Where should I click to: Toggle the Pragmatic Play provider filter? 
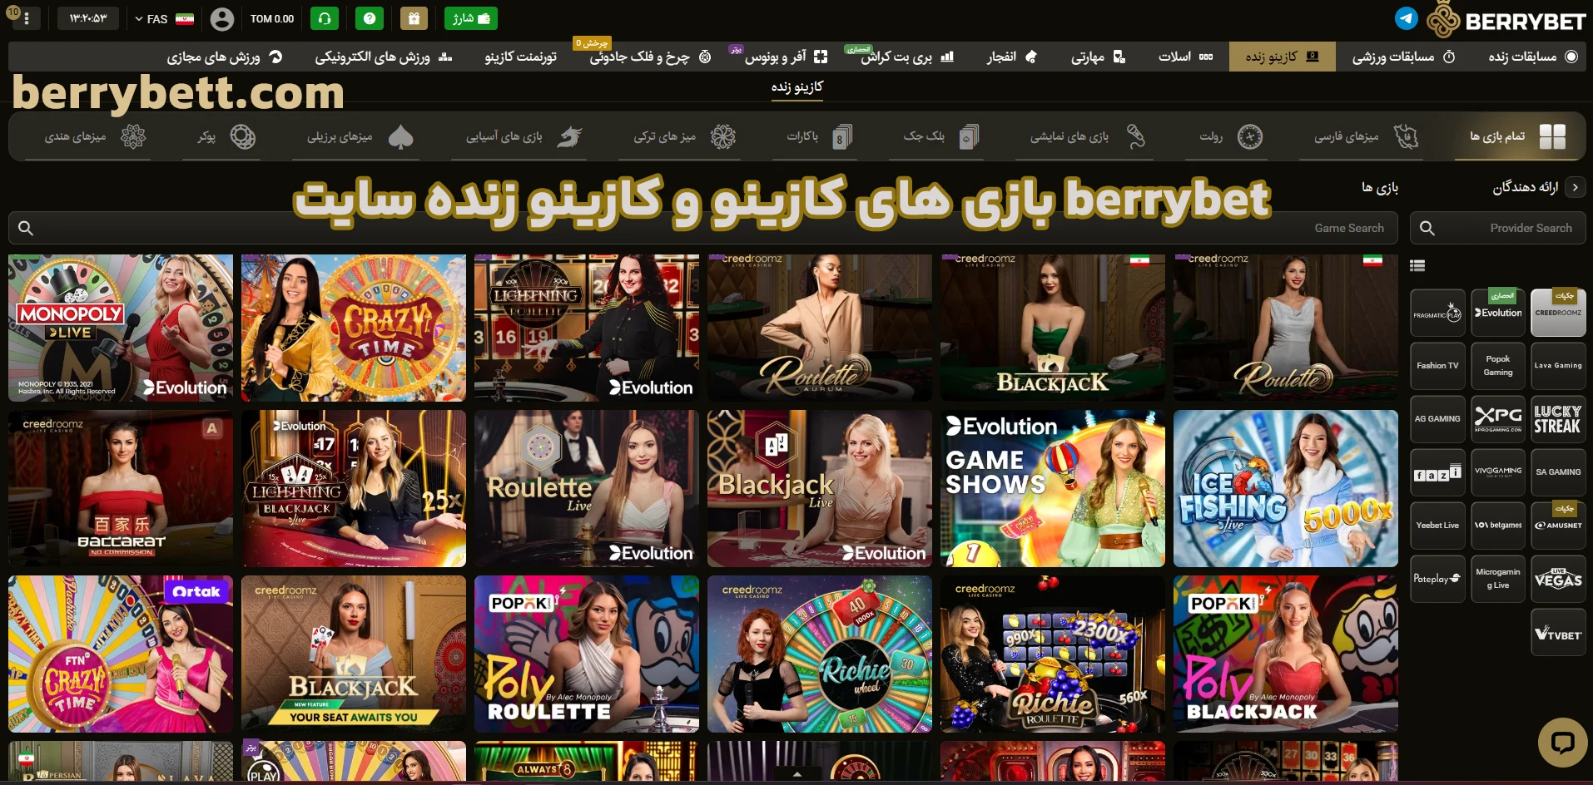click(x=1437, y=313)
